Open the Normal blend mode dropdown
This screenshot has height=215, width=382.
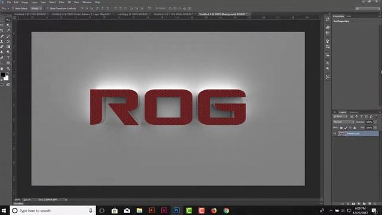[x=344, y=122]
